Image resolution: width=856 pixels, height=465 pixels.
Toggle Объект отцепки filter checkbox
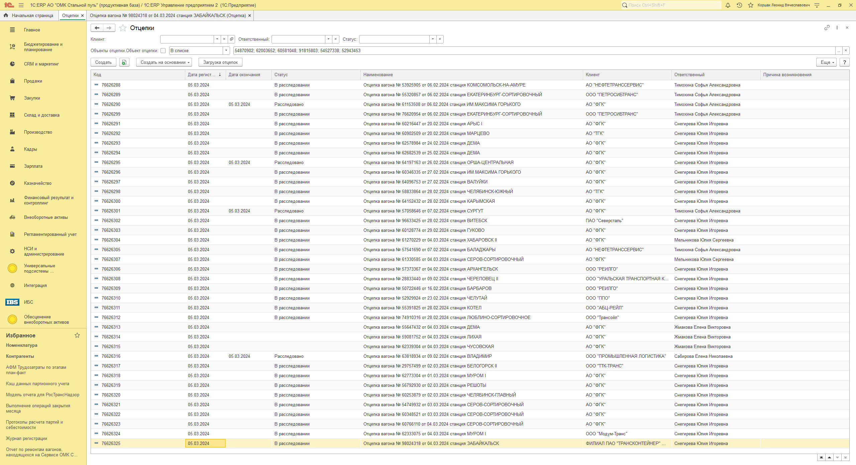click(163, 51)
